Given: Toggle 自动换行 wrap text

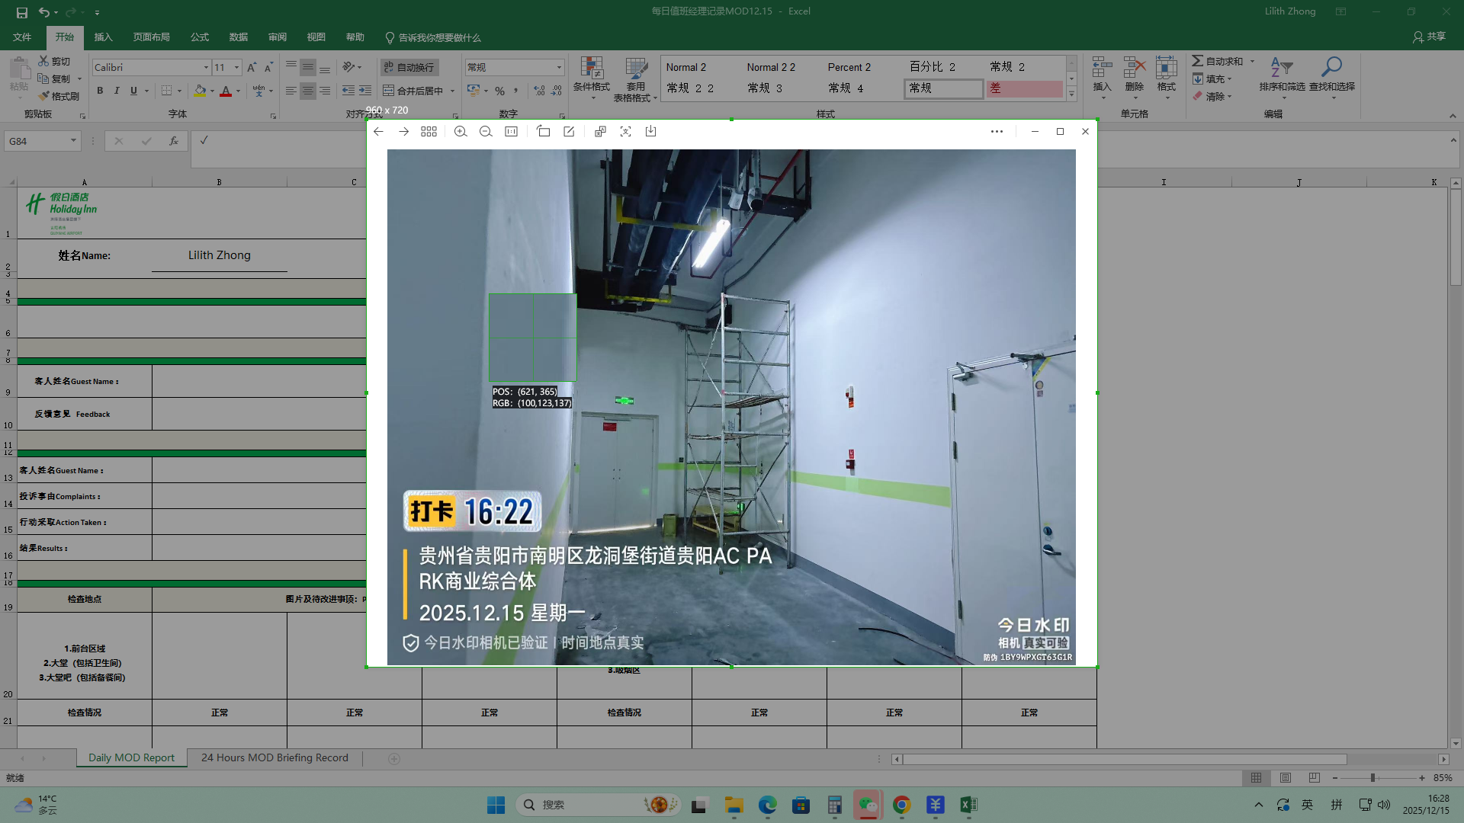Looking at the screenshot, I should [409, 67].
